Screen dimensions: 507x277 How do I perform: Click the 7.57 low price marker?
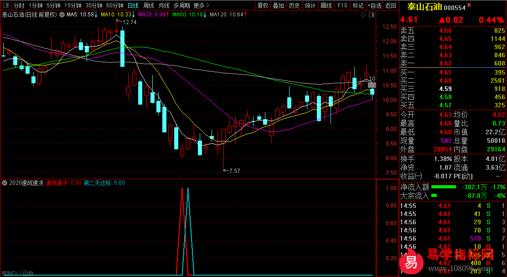(x=233, y=171)
